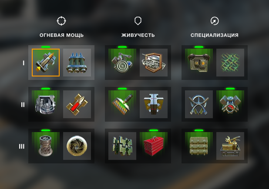Select the shell hitting striped armor plate
Screen dimensions: 269x189
[x=122, y=104]
